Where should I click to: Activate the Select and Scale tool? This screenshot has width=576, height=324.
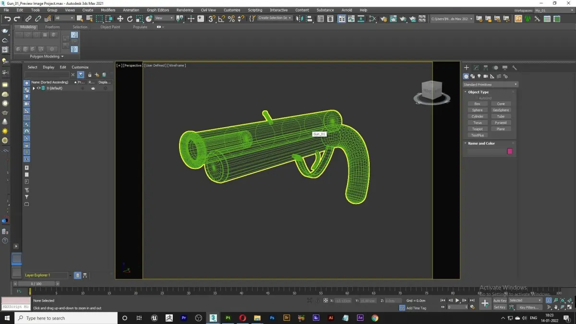click(139, 19)
